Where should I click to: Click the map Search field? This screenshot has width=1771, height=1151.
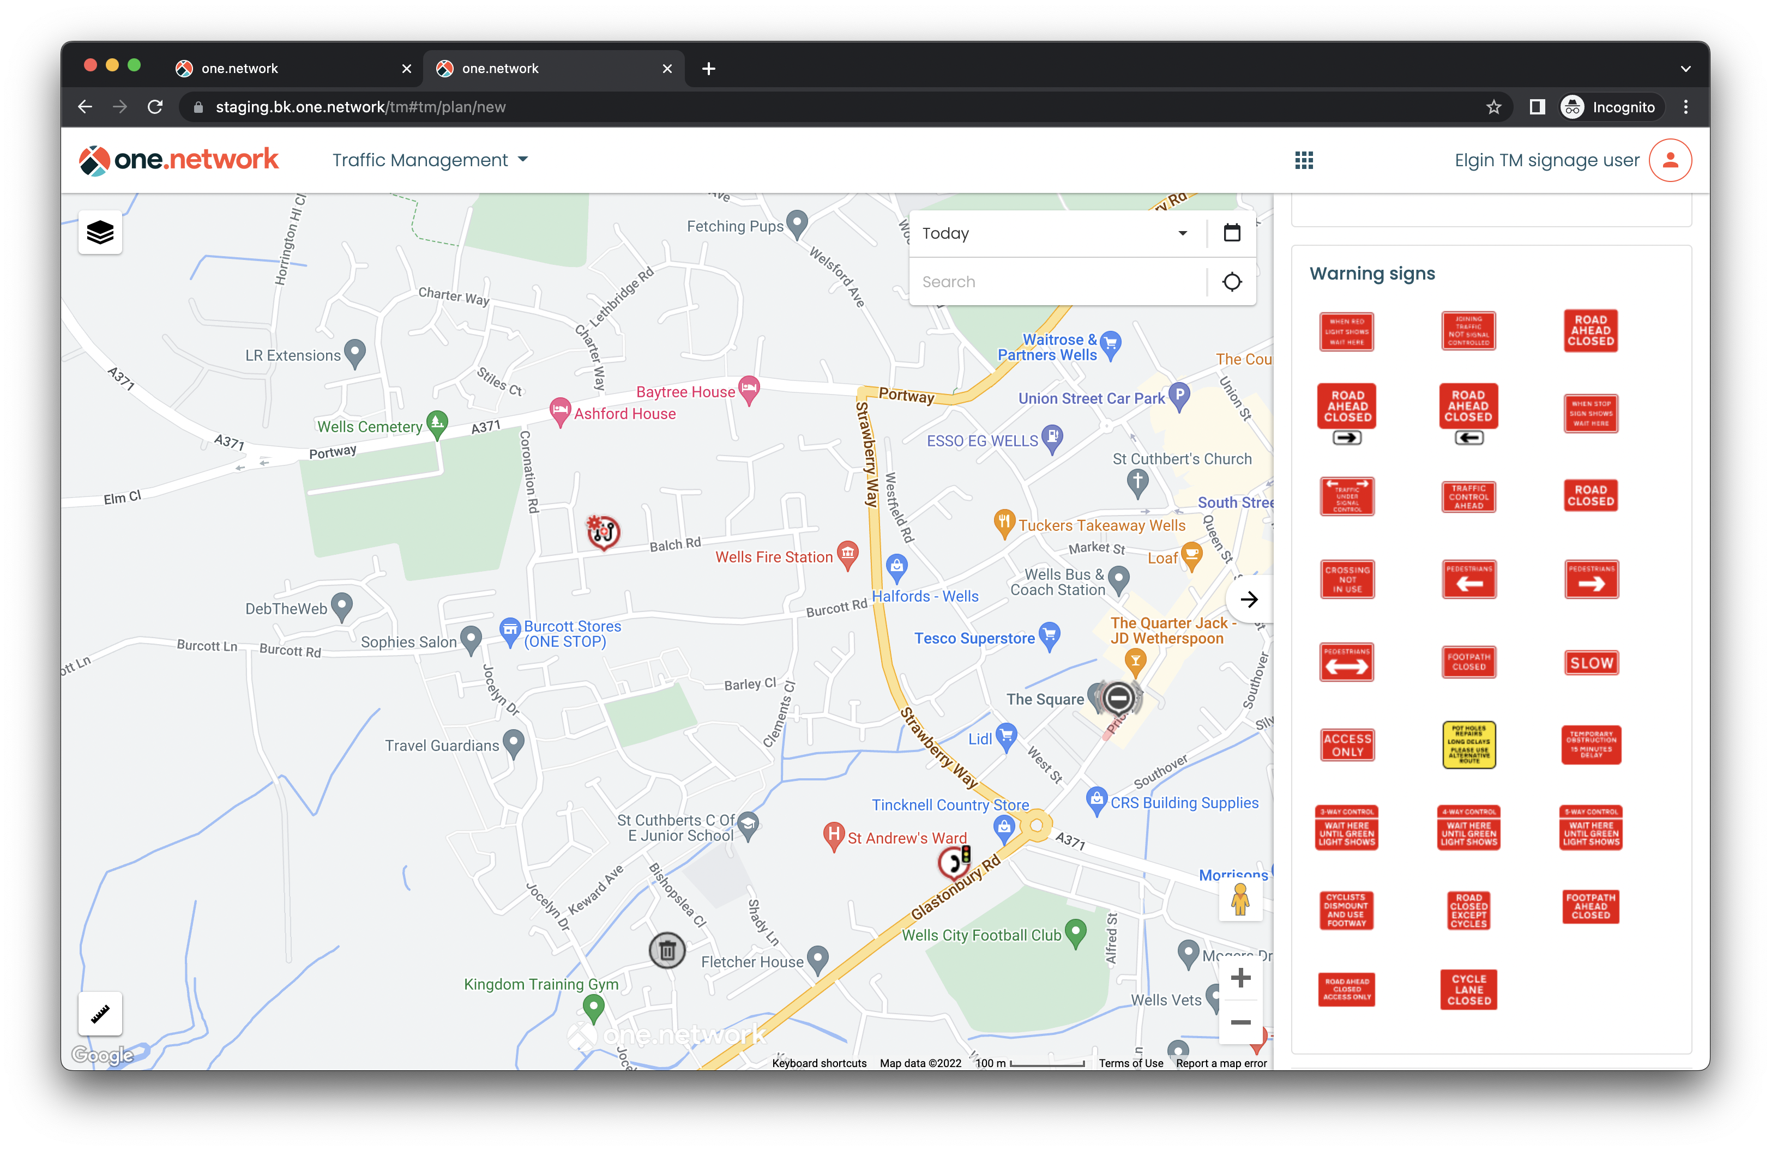tap(1057, 281)
